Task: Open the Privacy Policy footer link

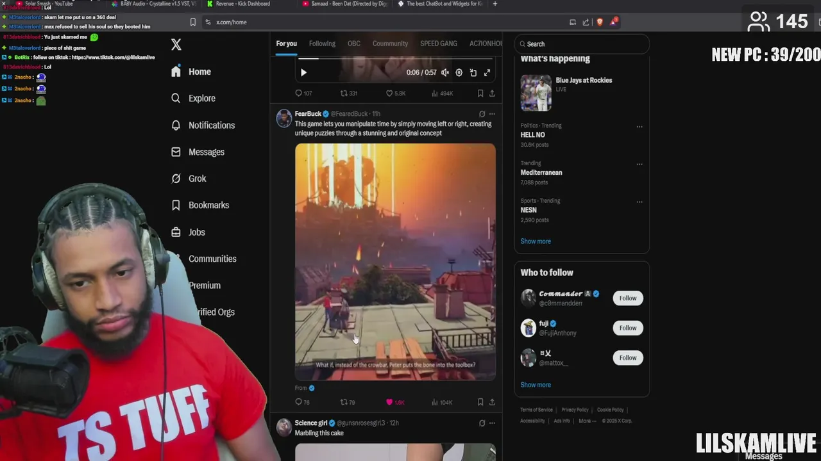Action: [575, 410]
